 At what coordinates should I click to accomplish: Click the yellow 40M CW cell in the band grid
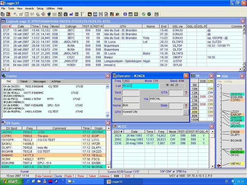coord(210,112)
